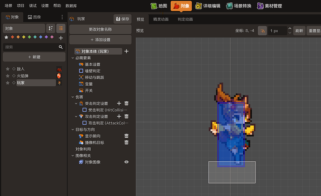Viewport: 321px width, 196px height.
Task: Open the 地图 map mode
Action: tap(159, 6)
